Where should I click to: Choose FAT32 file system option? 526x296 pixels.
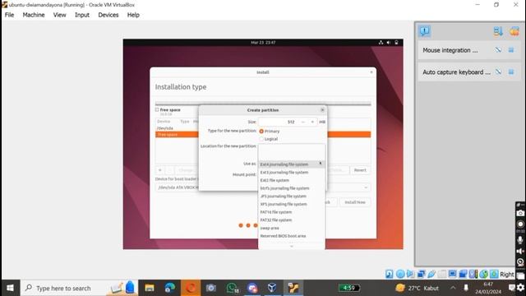point(291,220)
